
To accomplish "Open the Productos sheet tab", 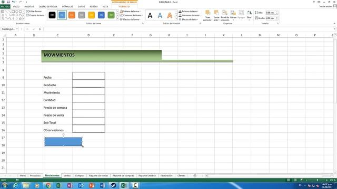I will click(35, 175).
